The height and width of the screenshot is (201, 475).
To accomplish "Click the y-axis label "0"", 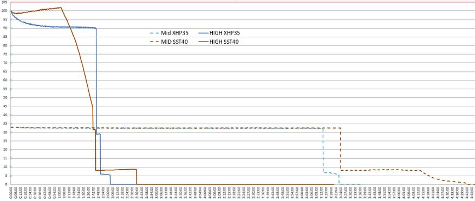I will pyautogui.click(x=5, y=184).
